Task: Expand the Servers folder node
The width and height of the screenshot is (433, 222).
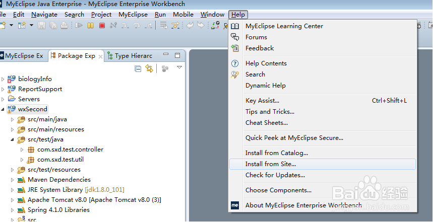Action: 3,99
